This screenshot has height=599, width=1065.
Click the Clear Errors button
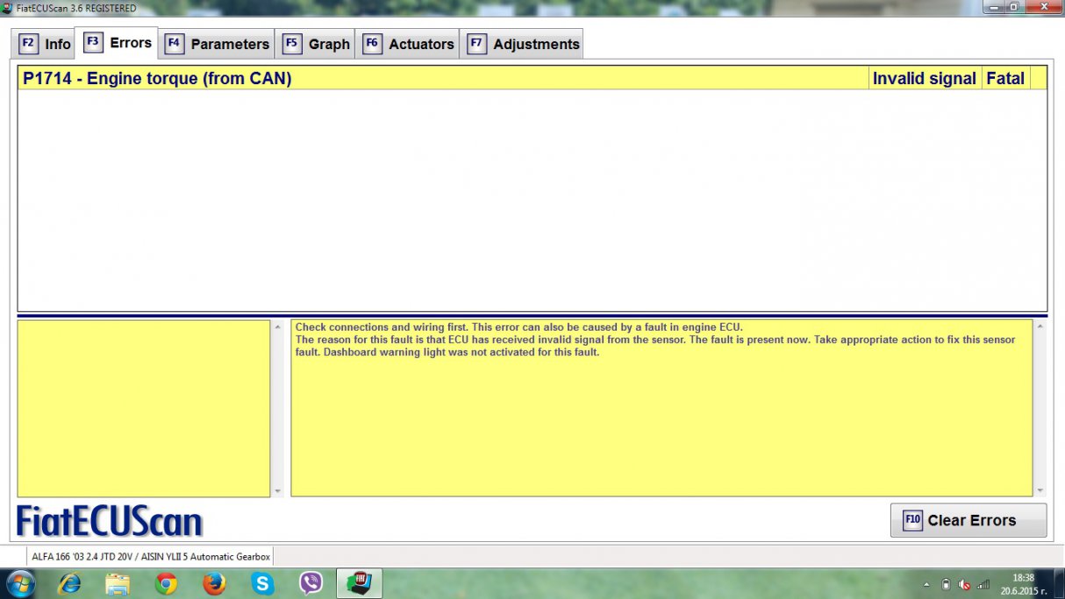(968, 520)
